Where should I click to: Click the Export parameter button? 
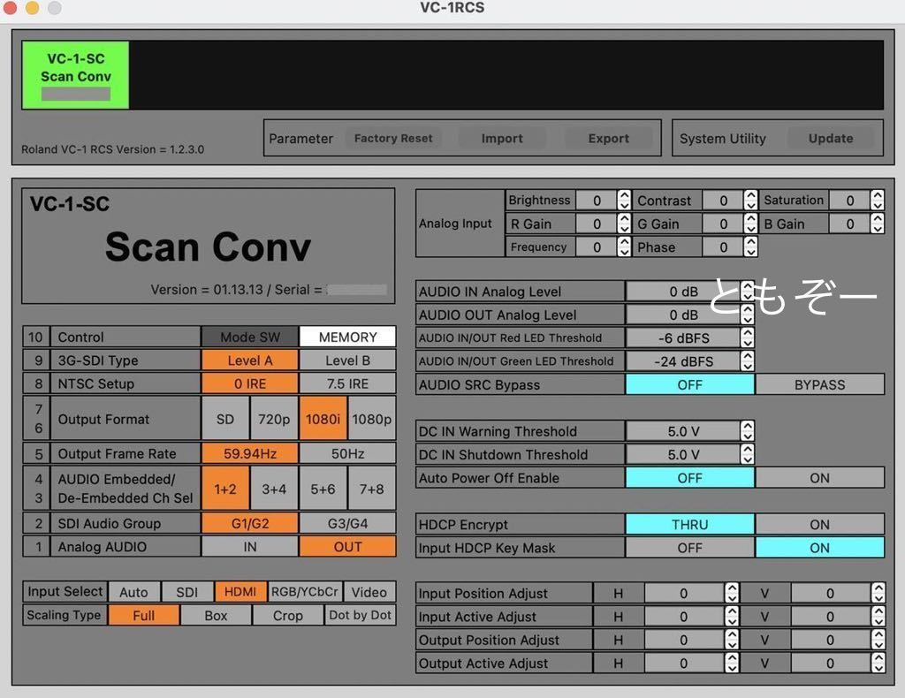(608, 139)
